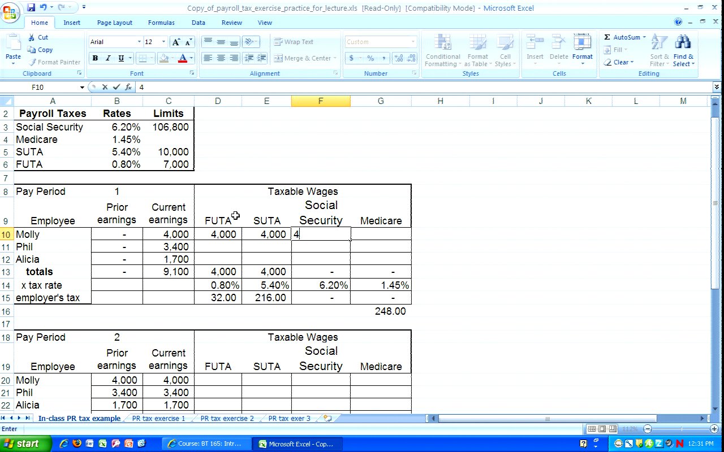The image size is (724, 452).
Task: Toggle Underline formatting
Action: (121, 58)
